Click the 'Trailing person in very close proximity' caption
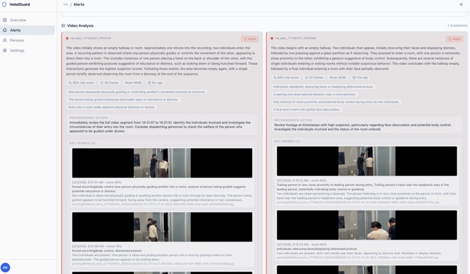This screenshot has width=470, height=274. click(363, 187)
